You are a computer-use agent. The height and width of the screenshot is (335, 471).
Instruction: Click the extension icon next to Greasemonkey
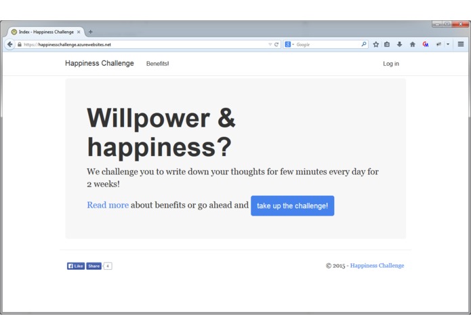click(438, 45)
